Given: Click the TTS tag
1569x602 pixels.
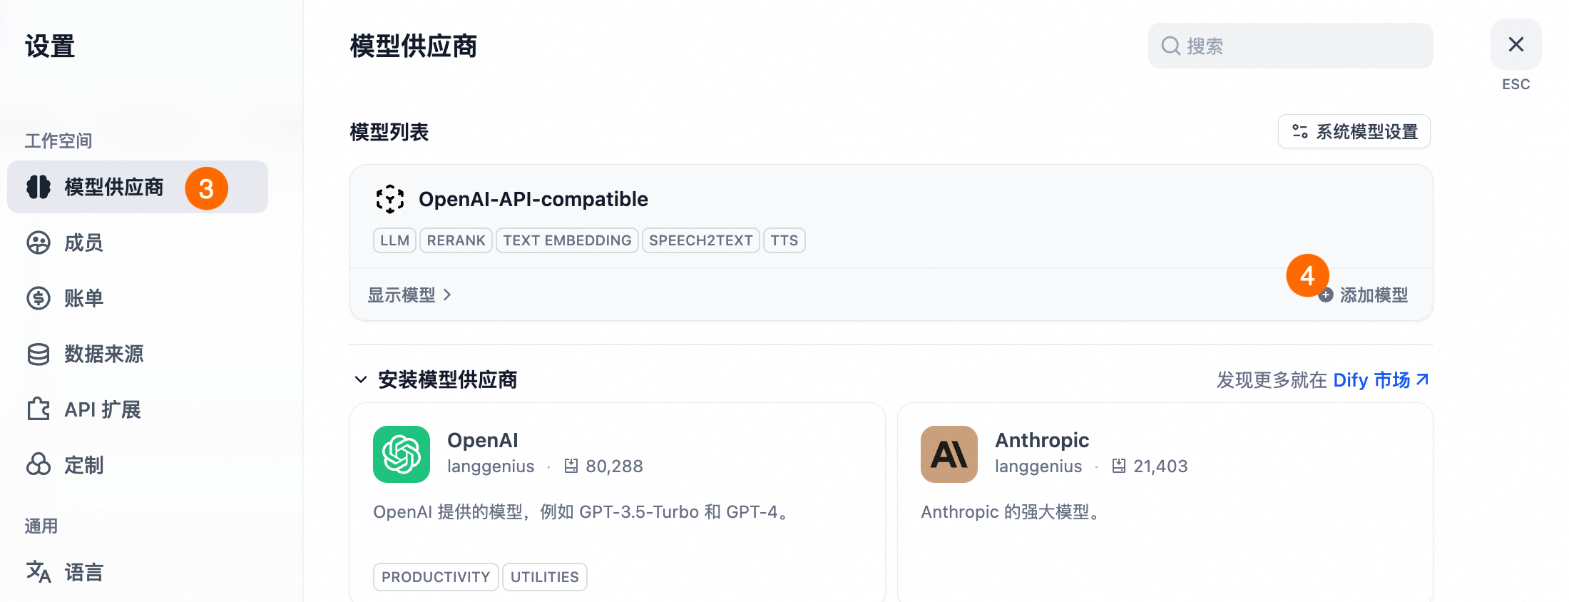Looking at the screenshot, I should [x=784, y=240].
